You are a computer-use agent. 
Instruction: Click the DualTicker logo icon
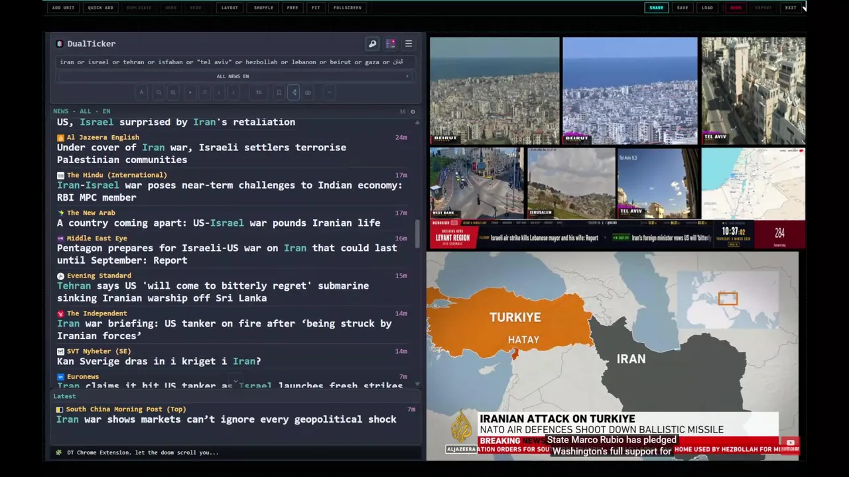(x=60, y=44)
